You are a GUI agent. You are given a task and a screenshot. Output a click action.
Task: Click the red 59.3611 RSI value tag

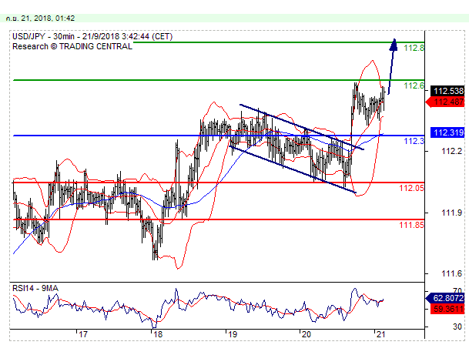click(447, 309)
